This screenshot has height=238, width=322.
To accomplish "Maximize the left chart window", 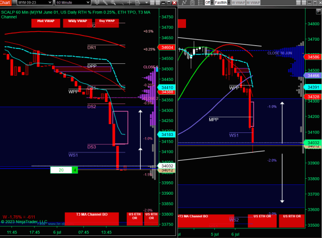I will click(x=169, y=3).
